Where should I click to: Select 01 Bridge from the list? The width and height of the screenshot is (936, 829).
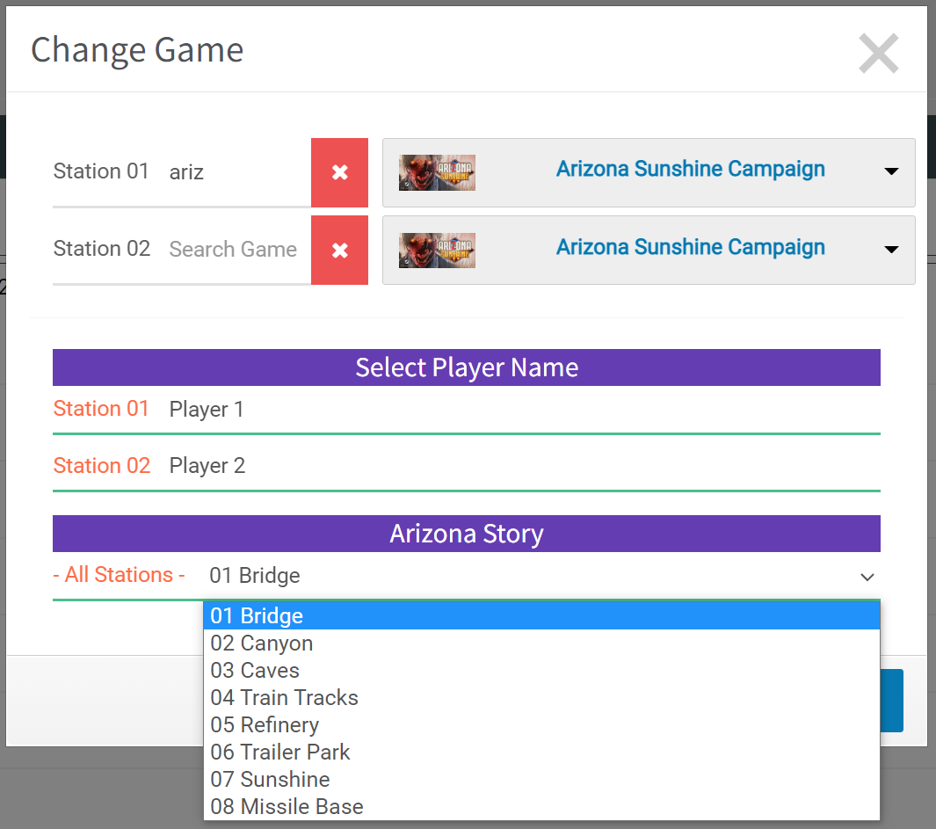point(542,615)
